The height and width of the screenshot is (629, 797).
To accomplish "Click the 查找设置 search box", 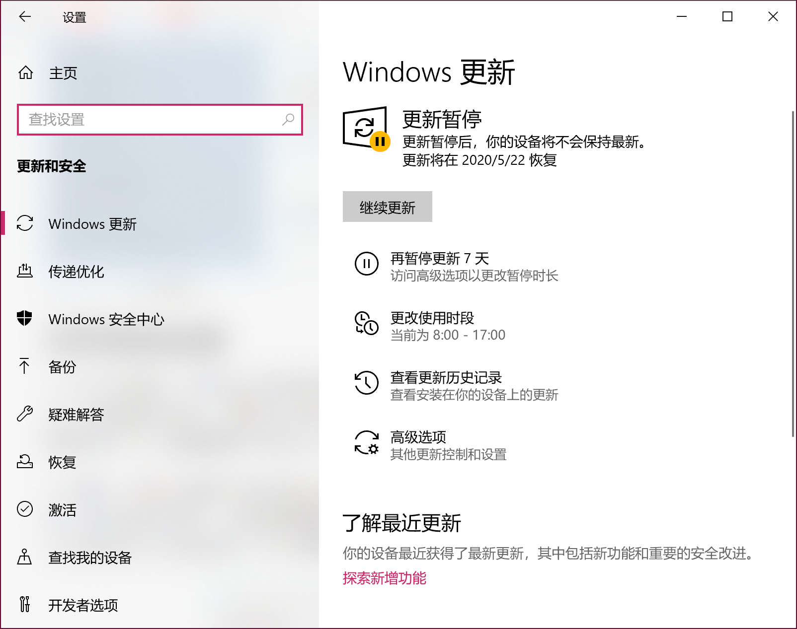I will [x=149, y=120].
